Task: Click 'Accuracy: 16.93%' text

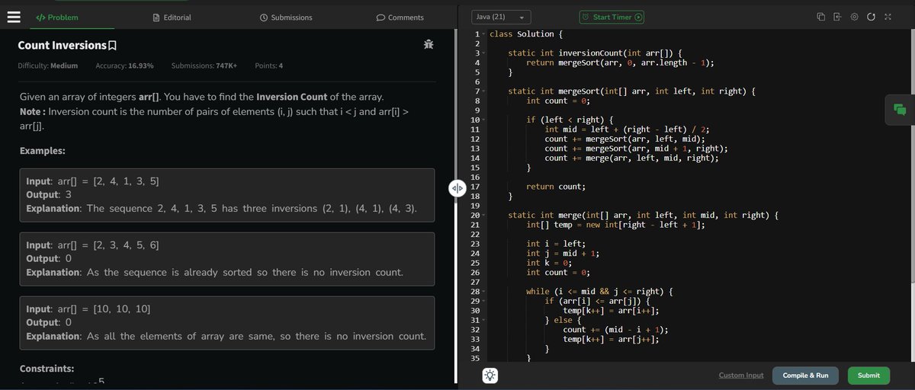Action: pyautogui.click(x=124, y=66)
